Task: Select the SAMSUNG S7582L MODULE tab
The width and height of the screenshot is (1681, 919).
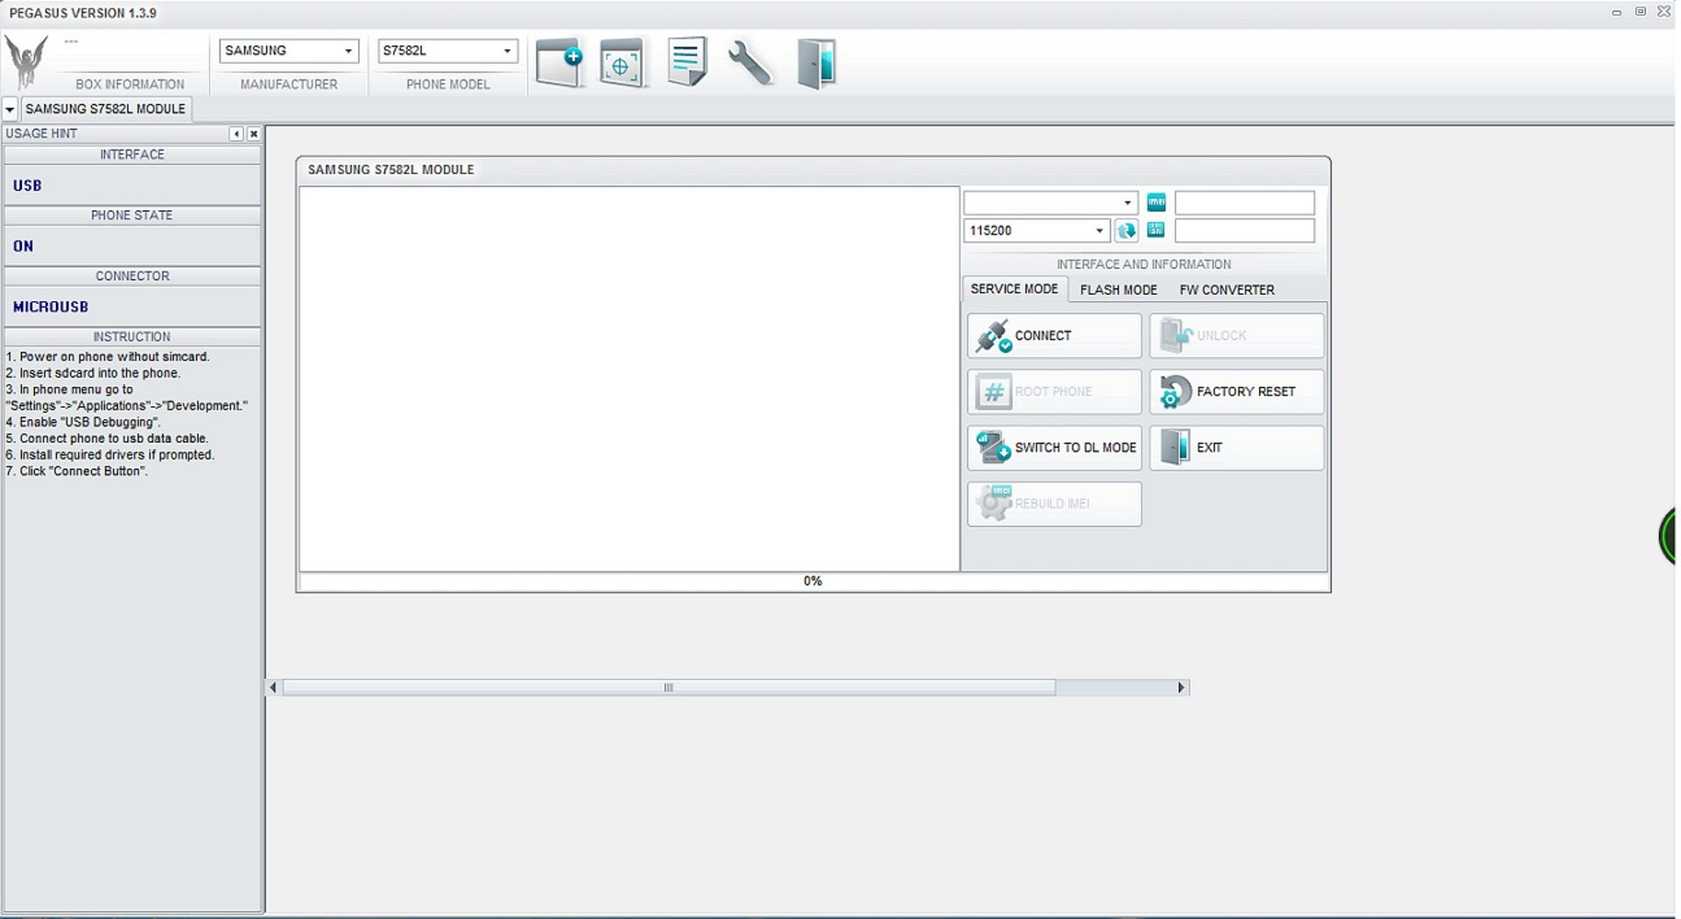Action: pyautogui.click(x=105, y=109)
